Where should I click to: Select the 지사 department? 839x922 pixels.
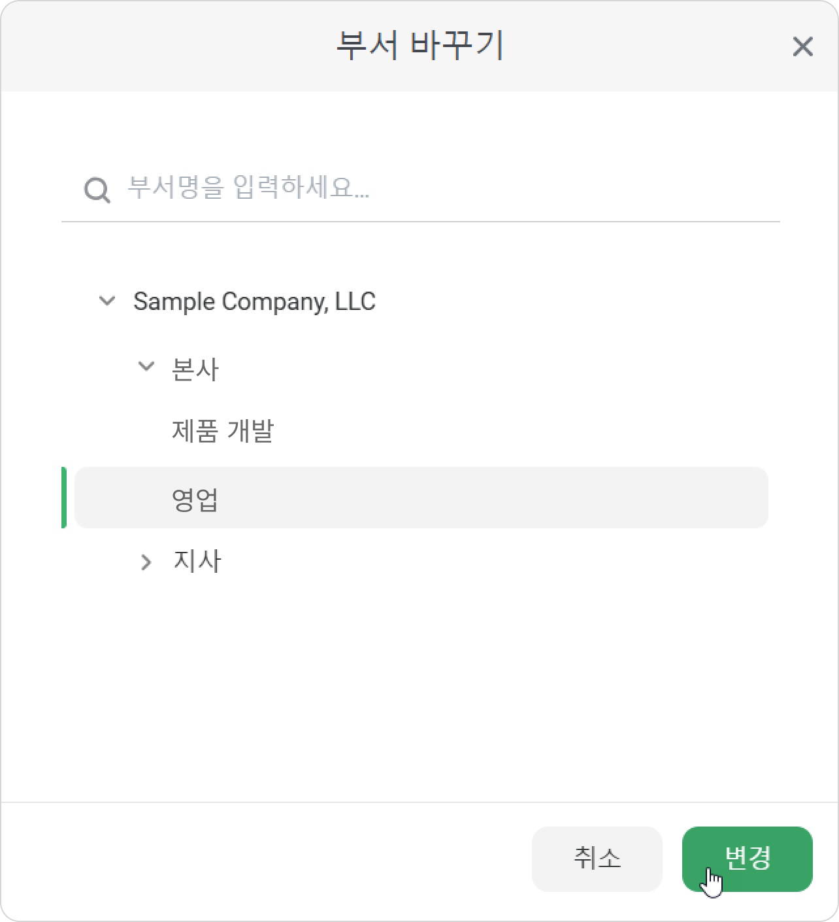pyautogui.click(x=197, y=561)
